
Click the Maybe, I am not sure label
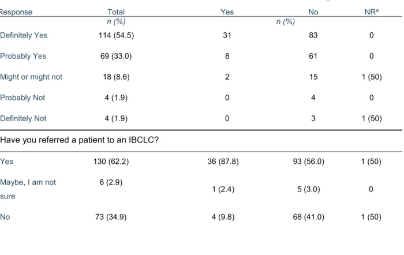pos(28,189)
